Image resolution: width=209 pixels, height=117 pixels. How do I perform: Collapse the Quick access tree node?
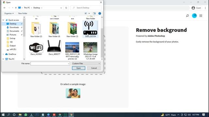point(3,20)
